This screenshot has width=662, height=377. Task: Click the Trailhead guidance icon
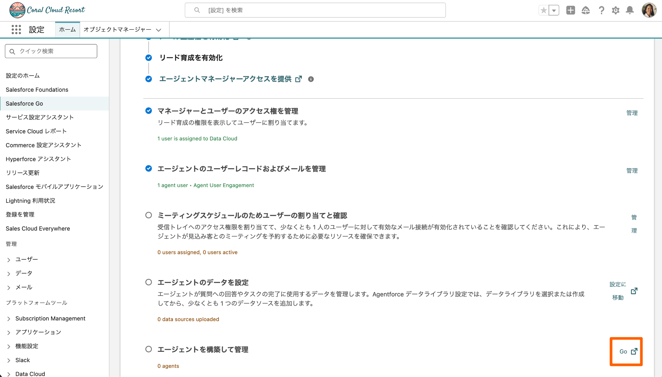point(585,10)
